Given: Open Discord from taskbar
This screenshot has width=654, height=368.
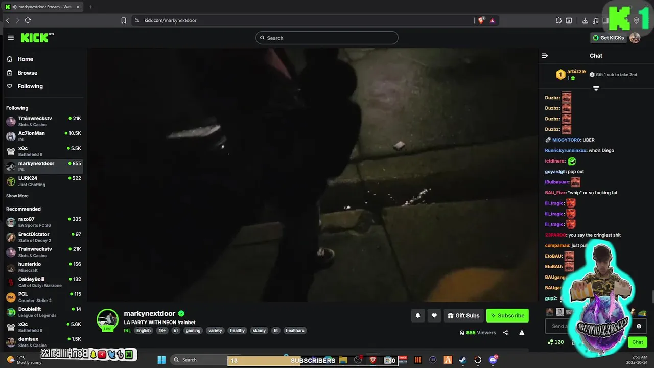Looking at the screenshot, I should click(x=493, y=360).
